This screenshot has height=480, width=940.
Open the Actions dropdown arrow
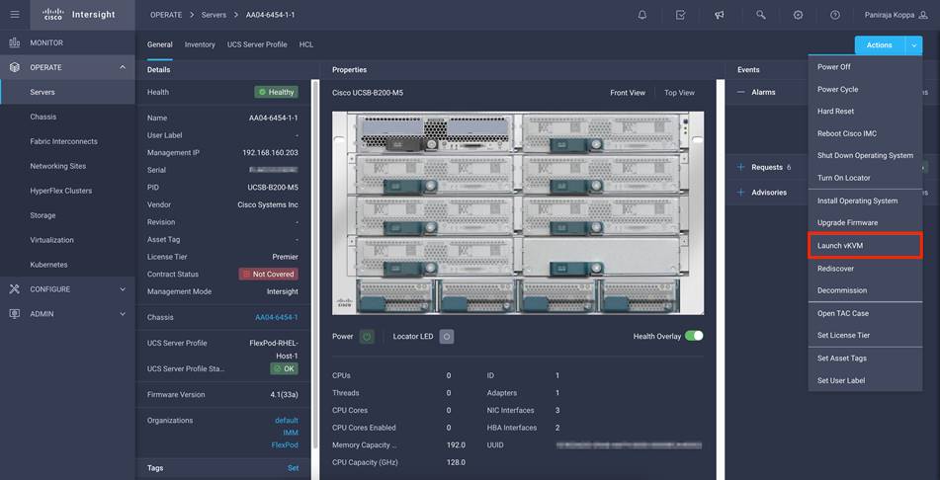(x=913, y=45)
